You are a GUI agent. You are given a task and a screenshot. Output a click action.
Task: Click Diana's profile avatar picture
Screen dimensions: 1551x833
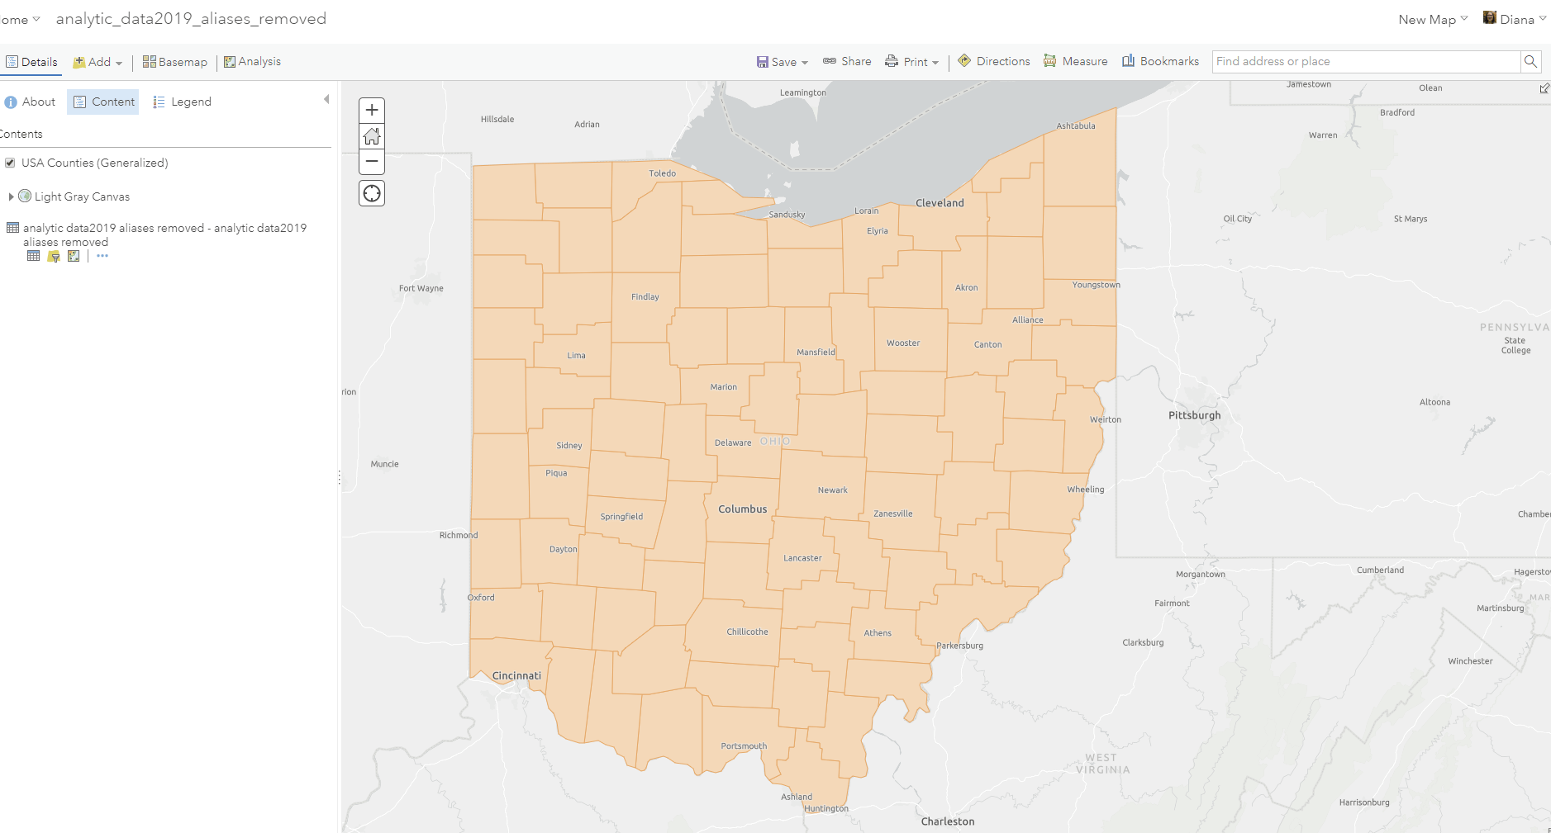1490,17
